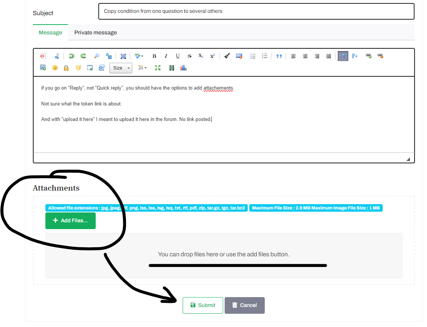Open the font Size dropdown

121,68
